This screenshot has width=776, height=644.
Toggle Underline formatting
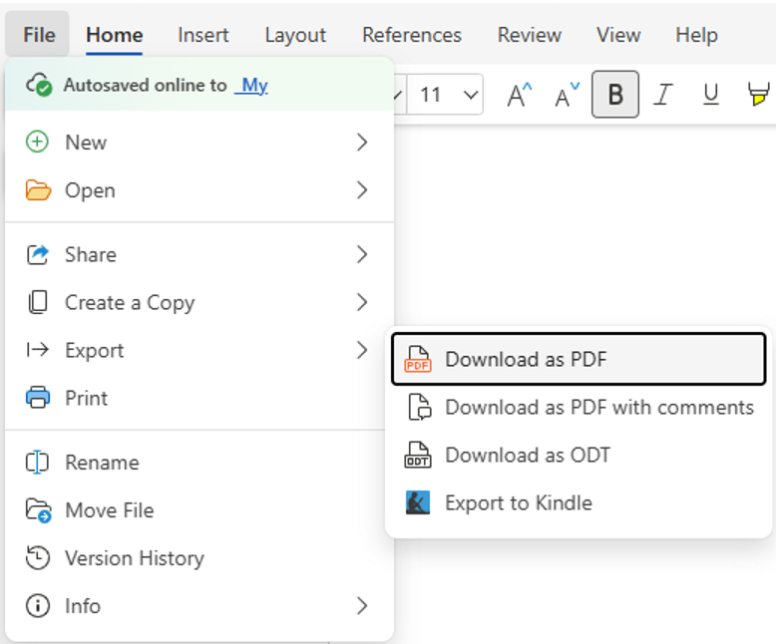point(710,95)
